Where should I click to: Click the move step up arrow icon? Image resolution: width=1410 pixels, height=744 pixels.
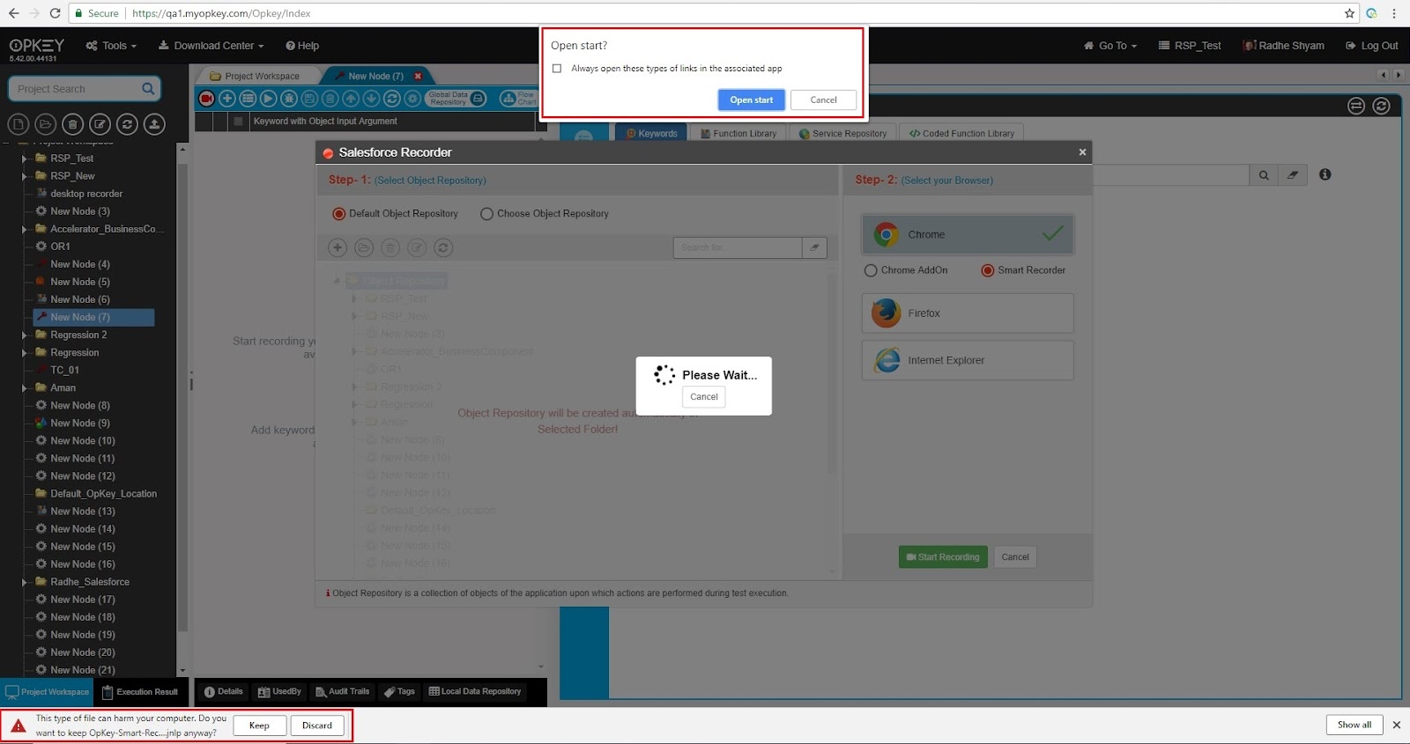click(351, 99)
